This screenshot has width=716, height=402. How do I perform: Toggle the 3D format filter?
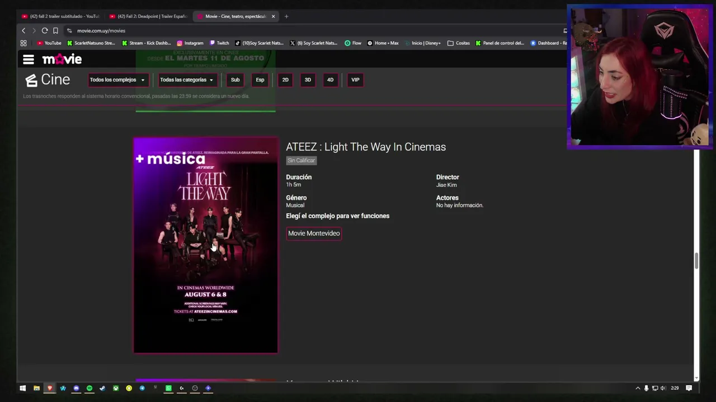(x=308, y=80)
